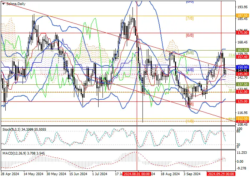Select the 145.00 red price label
Viewport: 250px width, 178px height.
pyautogui.click(x=242, y=74)
